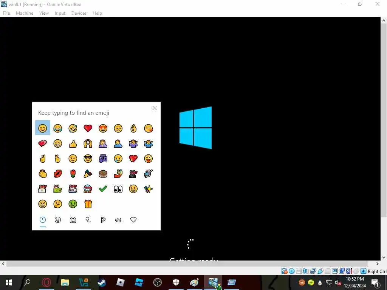
Task: Open the notification center
Action: (375, 282)
